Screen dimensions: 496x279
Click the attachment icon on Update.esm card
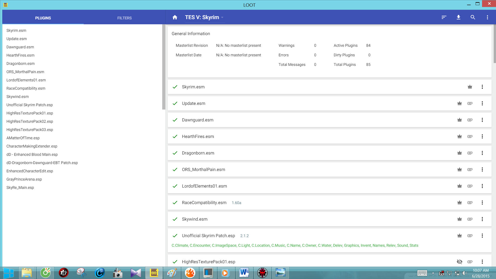click(470, 103)
